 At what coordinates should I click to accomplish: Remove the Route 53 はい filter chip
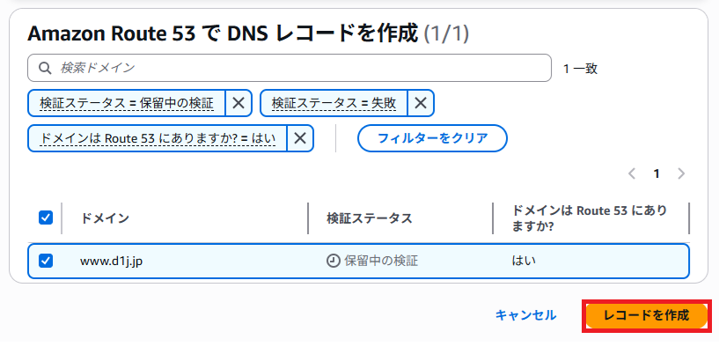tap(300, 138)
